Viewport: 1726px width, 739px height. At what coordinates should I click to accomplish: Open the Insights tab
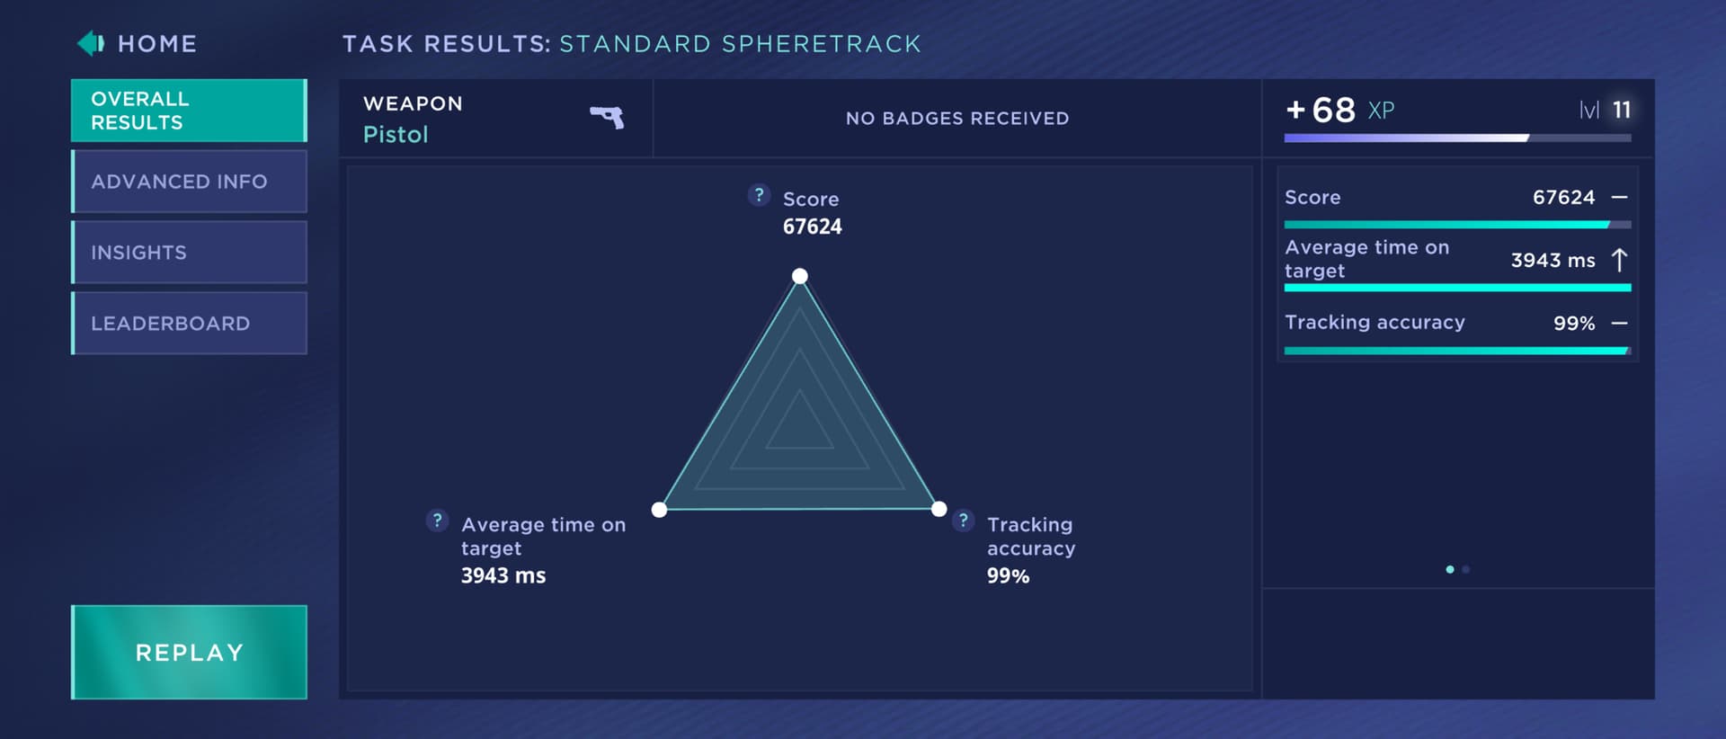[x=189, y=253]
